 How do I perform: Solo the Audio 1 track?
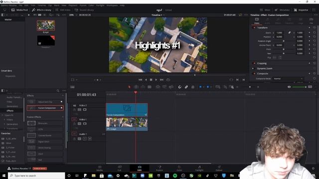pos(85,139)
